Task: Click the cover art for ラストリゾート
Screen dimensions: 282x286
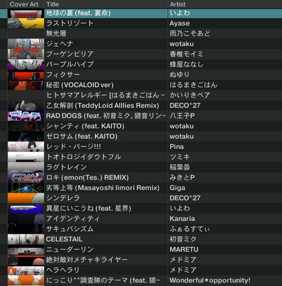Action: [26, 23]
